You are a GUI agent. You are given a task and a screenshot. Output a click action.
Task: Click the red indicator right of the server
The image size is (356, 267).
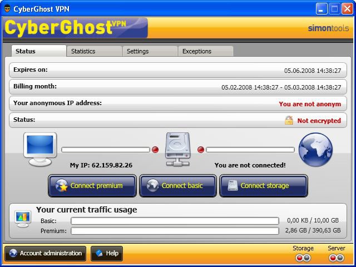click(x=201, y=150)
